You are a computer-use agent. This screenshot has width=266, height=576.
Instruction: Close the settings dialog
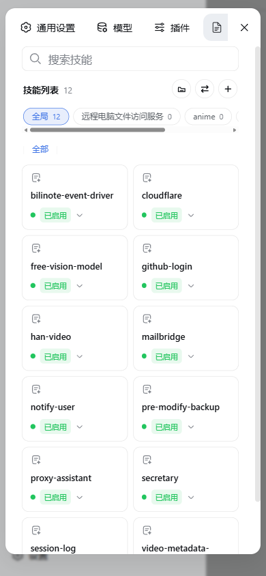(244, 27)
